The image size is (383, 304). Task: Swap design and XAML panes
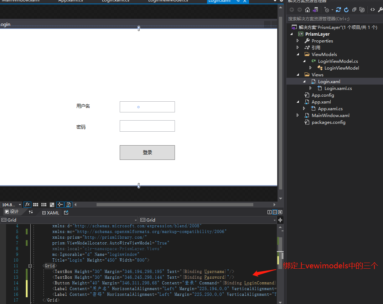(31, 212)
